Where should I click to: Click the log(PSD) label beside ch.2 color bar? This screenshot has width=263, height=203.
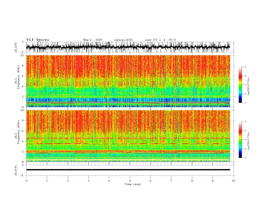[249, 141]
